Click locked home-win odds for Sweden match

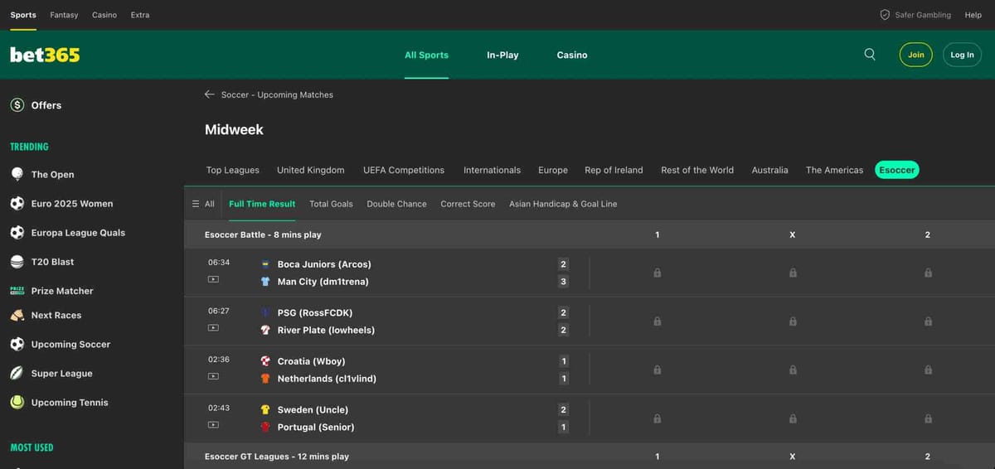pyautogui.click(x=658, y=418)
